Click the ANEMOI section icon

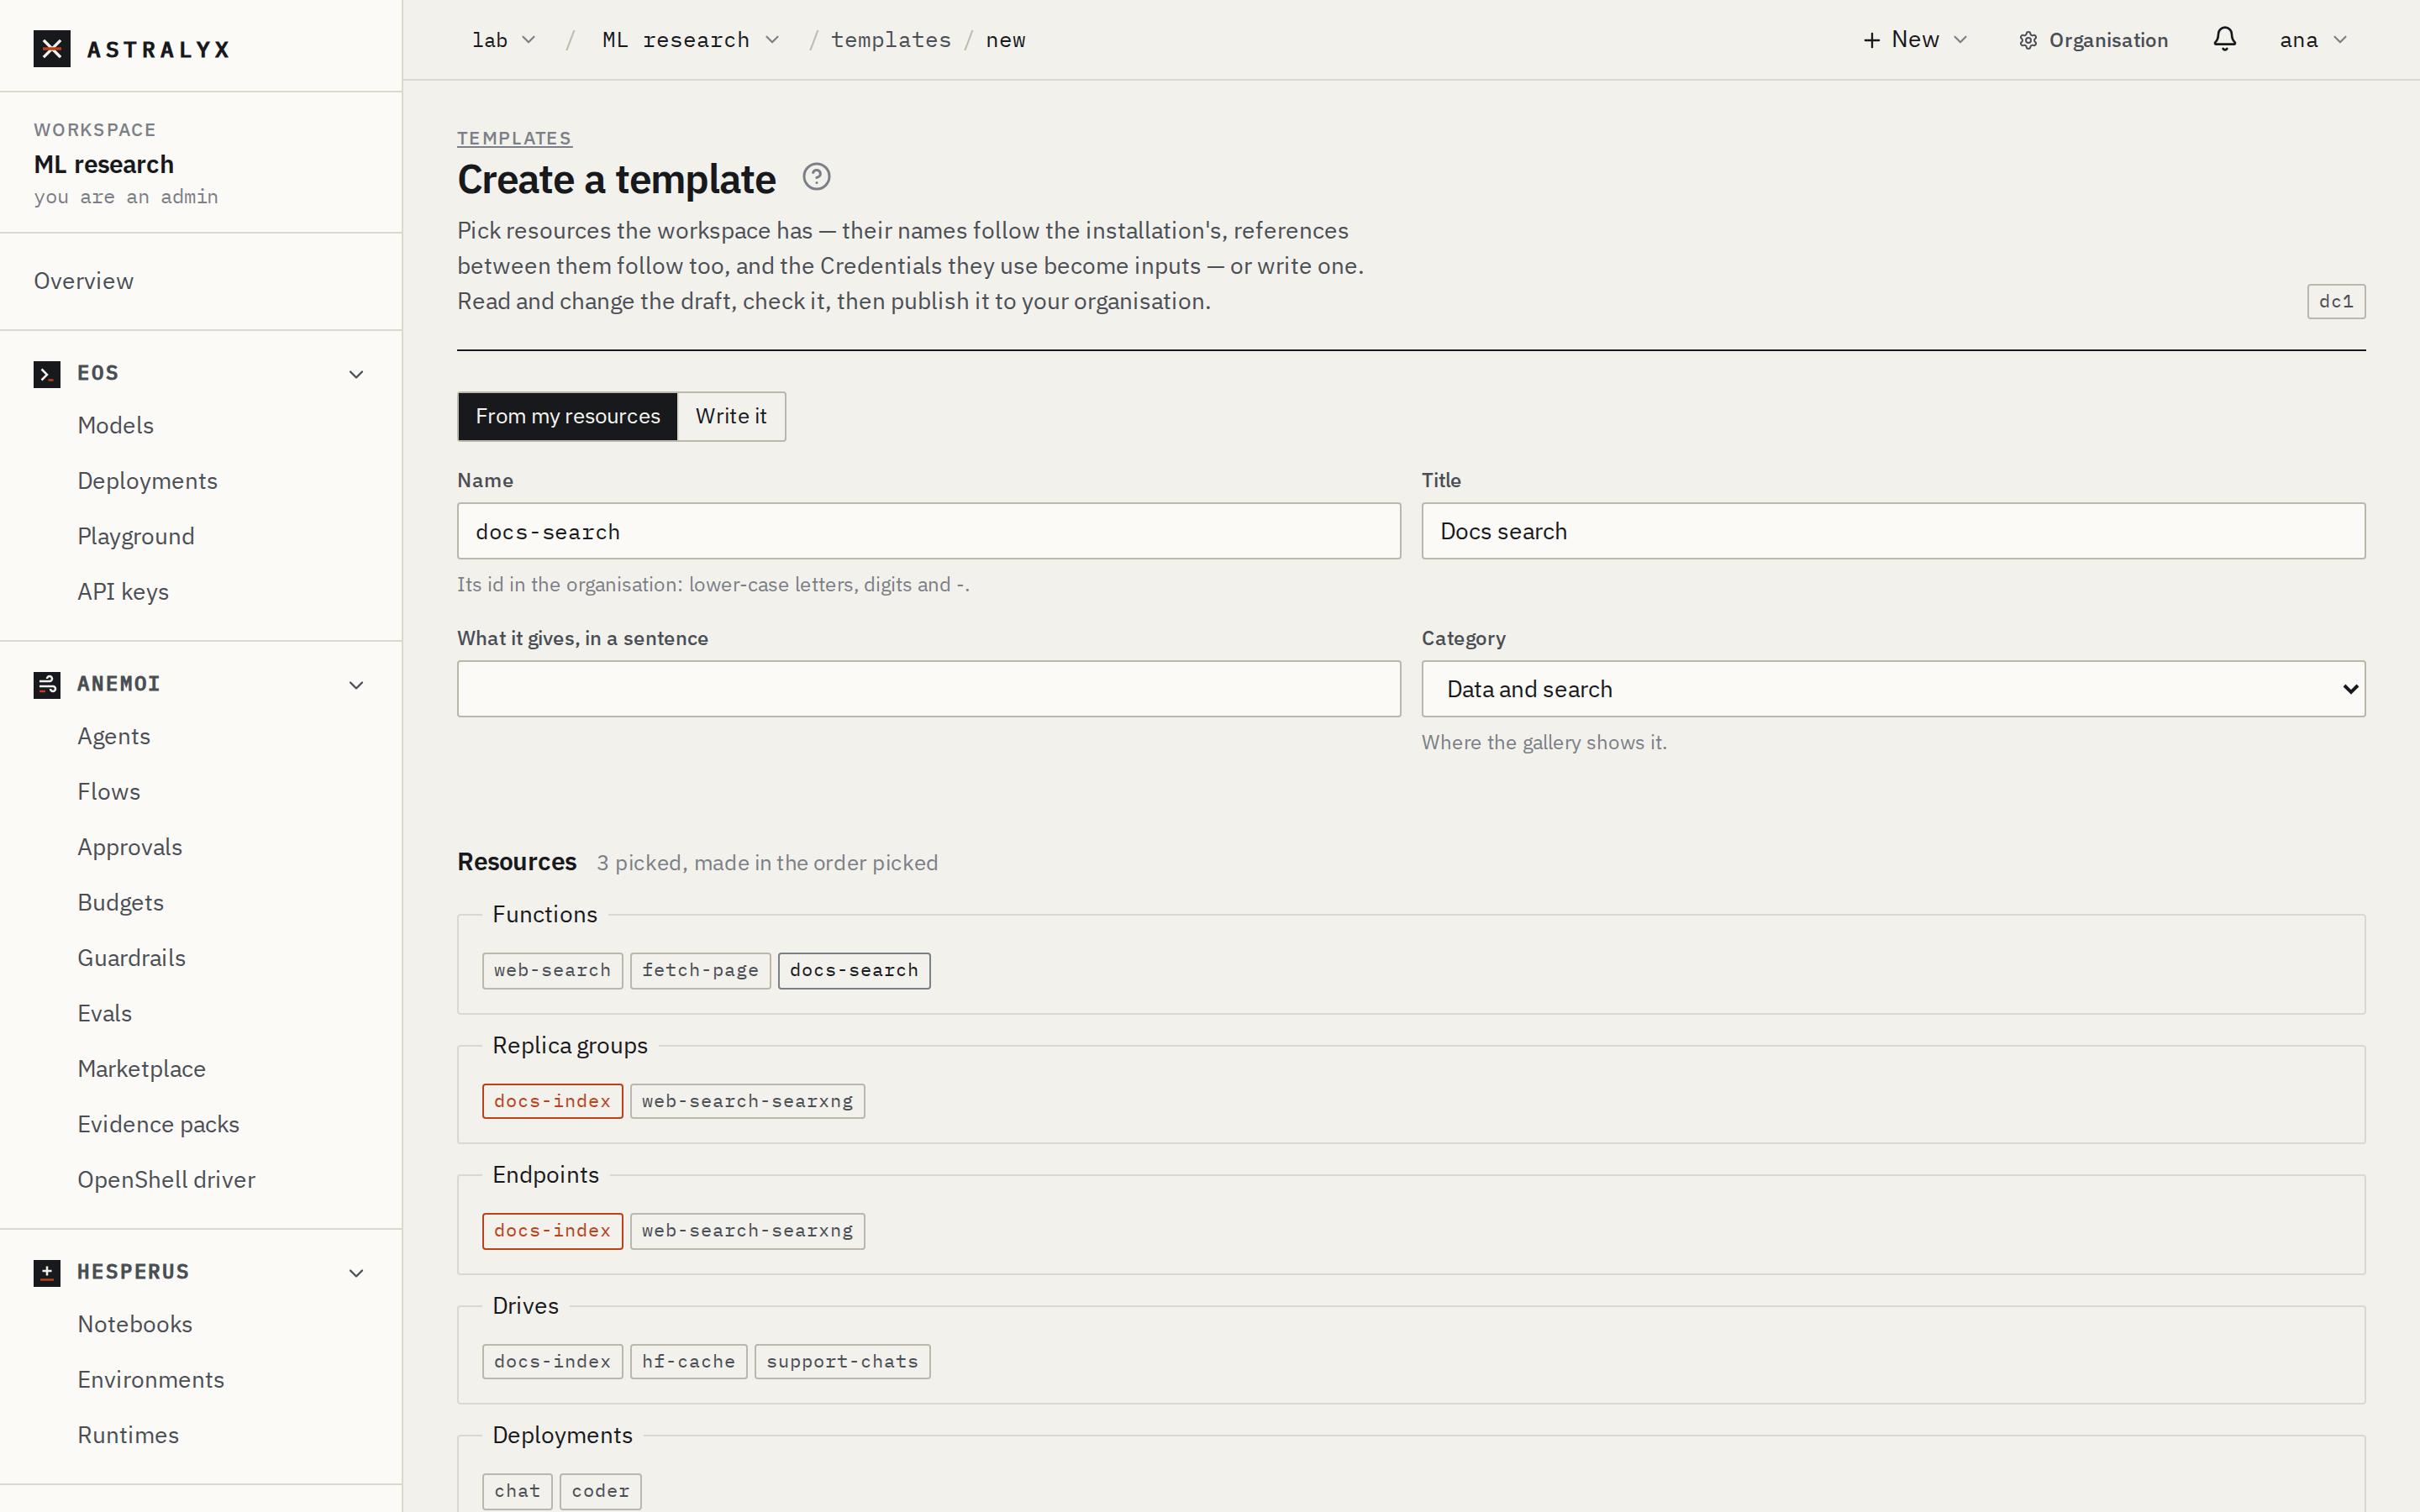[x=47, y=685]
